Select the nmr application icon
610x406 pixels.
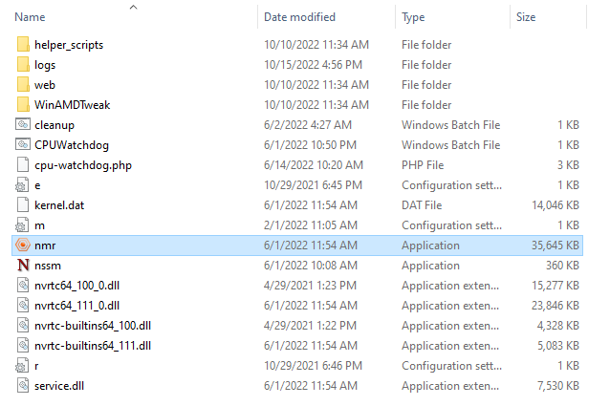point(23,245)
